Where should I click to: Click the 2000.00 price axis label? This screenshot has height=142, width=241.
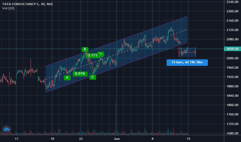[232, 58]
